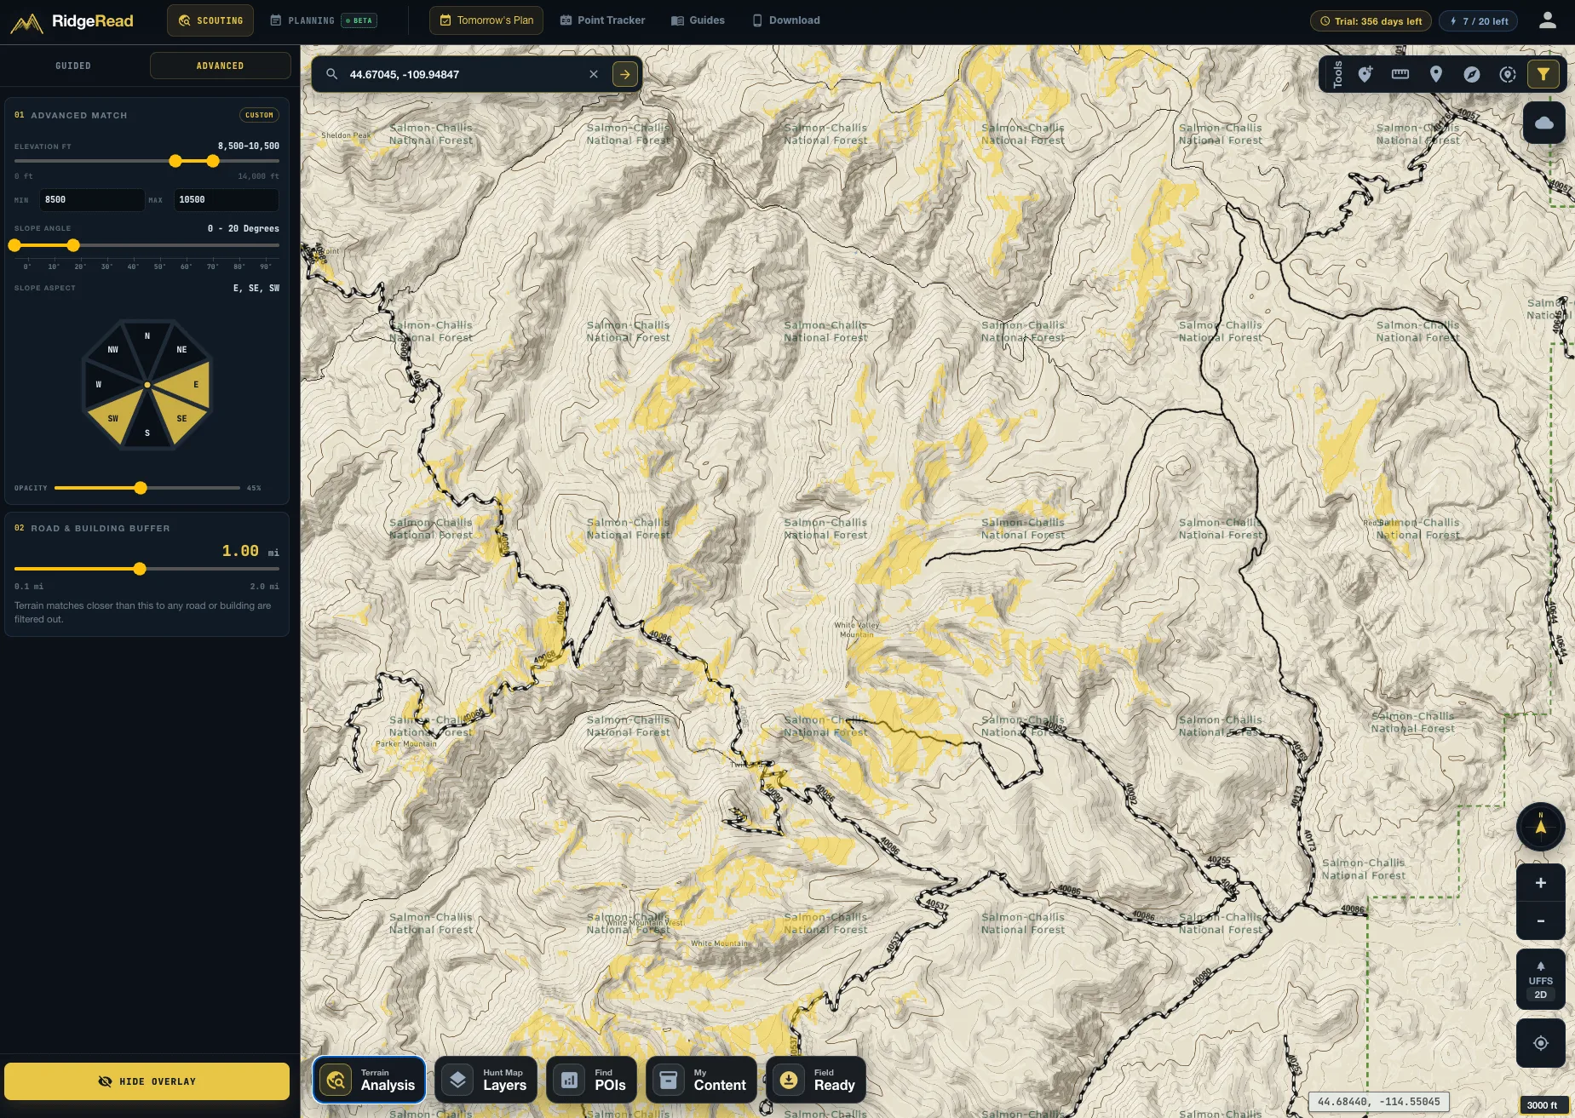Open Find POIs
This screenshot has width=1575, height=1118.
[x=591, y=1080]
